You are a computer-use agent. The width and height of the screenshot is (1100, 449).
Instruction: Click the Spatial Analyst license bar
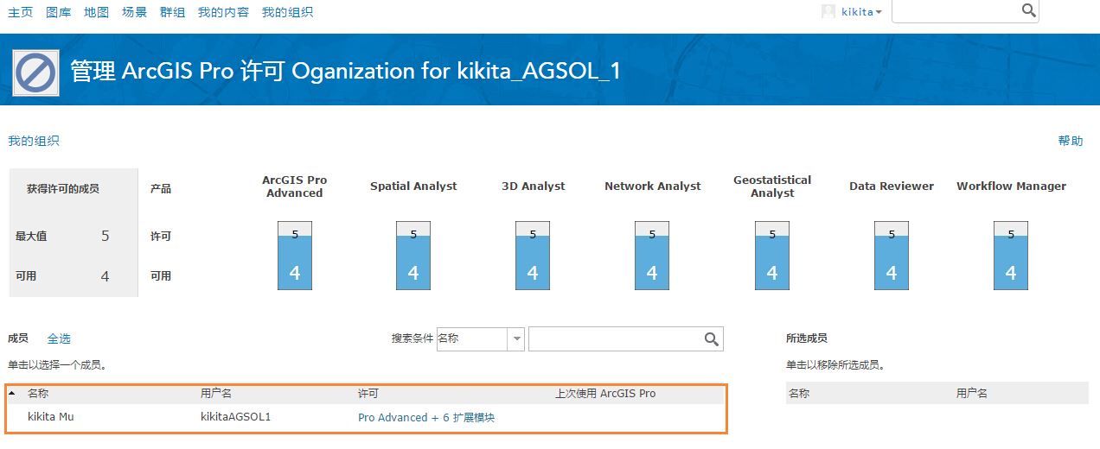coord(413,255)
